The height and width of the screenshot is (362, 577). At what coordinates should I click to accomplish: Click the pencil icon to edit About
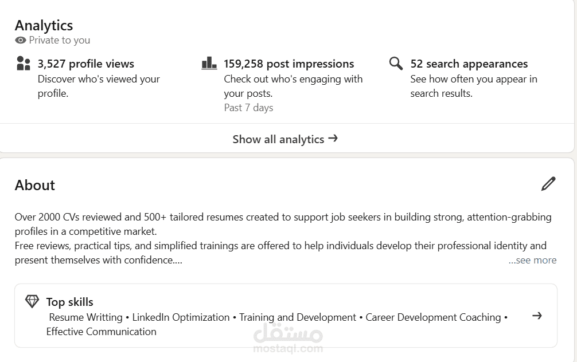click(548, 184)
